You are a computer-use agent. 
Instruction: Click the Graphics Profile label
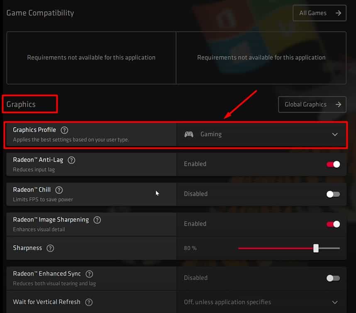pos(34,130)
